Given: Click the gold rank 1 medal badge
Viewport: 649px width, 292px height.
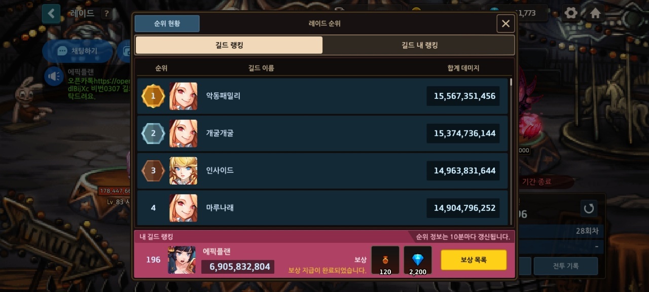Looking at the screenshot, I should (x=153, y=96).
